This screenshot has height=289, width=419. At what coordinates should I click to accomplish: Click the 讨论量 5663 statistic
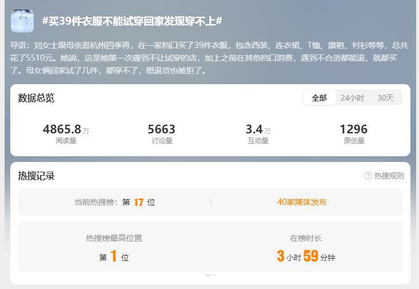point(162,134)
